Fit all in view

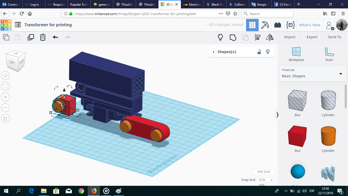pos(5,86)
